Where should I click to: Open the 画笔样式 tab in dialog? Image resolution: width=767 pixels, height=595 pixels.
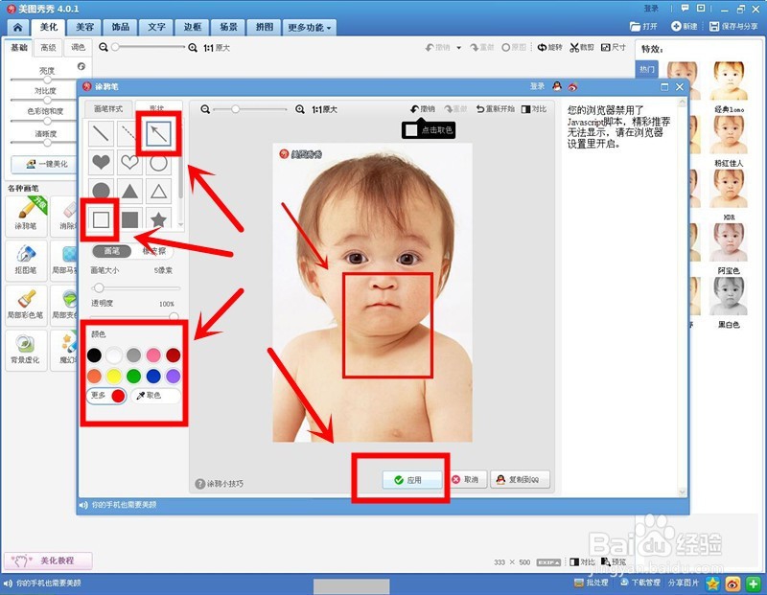108,108
